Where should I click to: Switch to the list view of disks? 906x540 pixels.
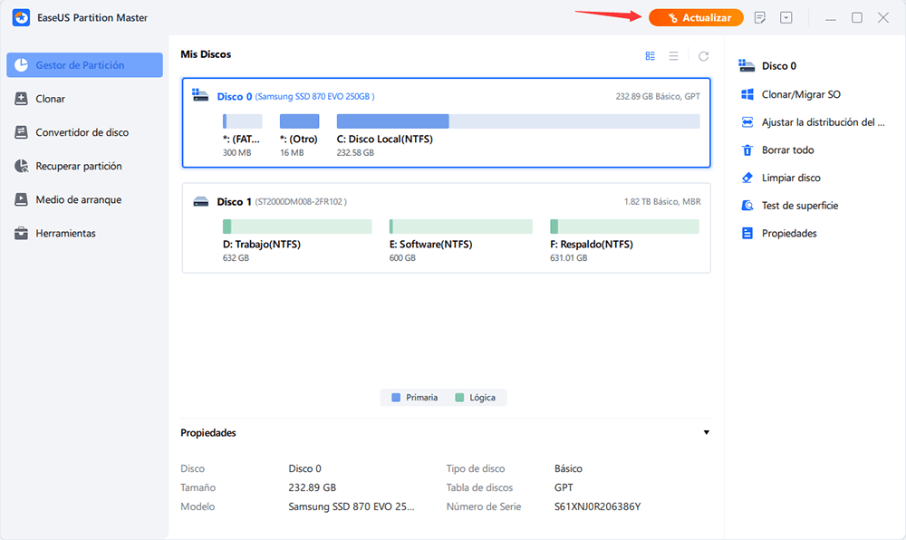674,56
